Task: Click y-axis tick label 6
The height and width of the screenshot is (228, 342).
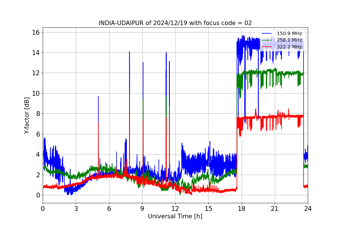Action: (x=38, y=134)
